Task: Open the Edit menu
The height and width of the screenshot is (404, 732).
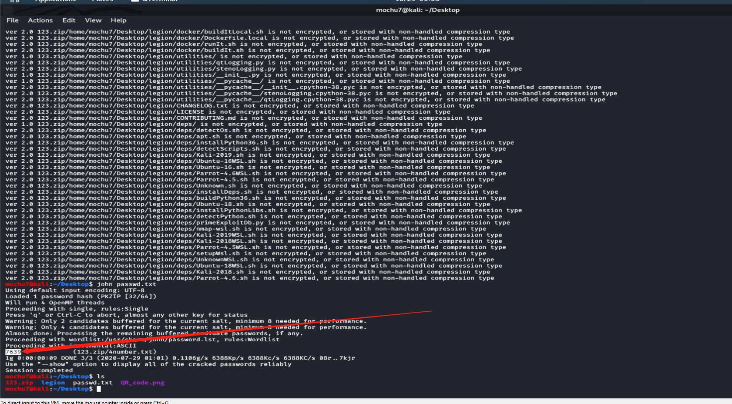Action: (68, 20)
